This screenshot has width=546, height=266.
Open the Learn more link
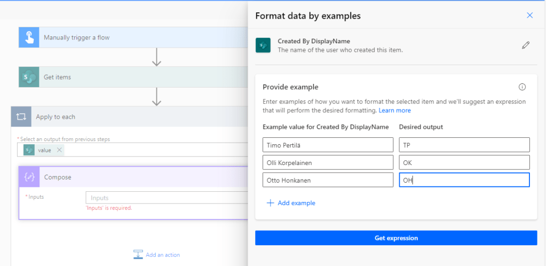coord(394,111)
